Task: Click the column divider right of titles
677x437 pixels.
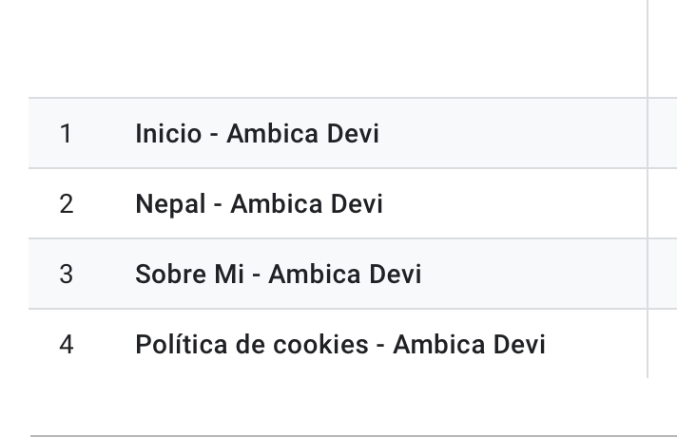Action: (648, 189)
